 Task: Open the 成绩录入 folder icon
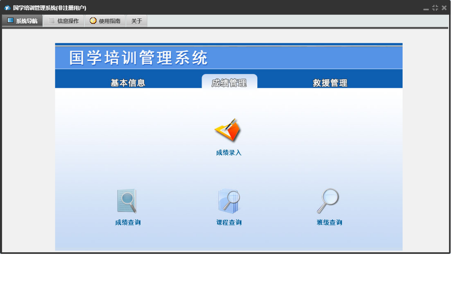pyautogui.click(x=228, y=130)
